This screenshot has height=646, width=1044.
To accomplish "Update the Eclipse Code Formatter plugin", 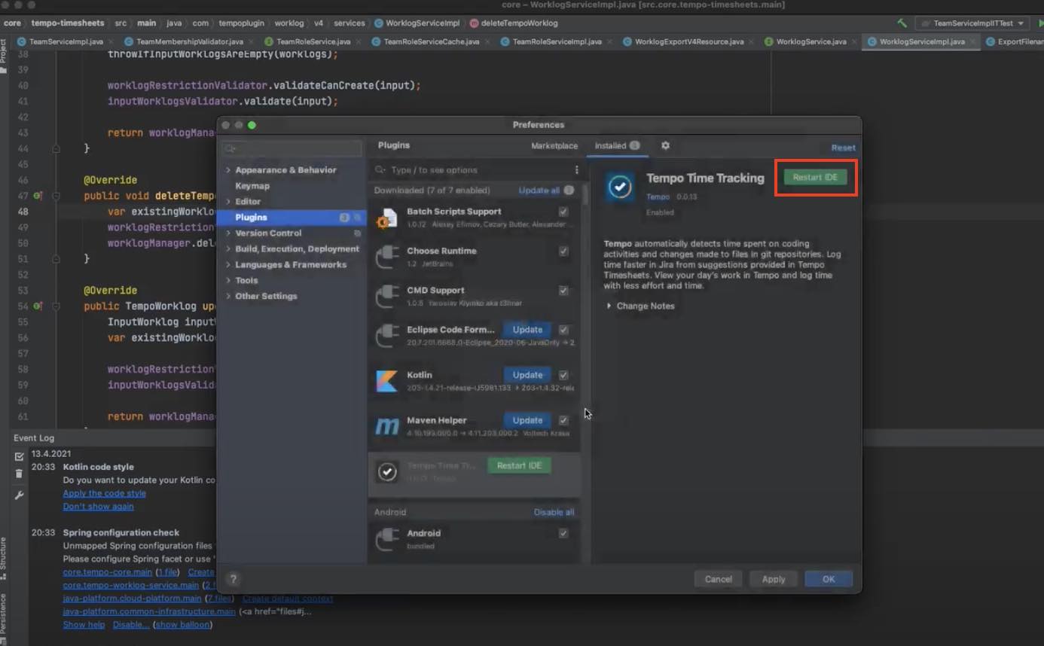I will (527, 330).
